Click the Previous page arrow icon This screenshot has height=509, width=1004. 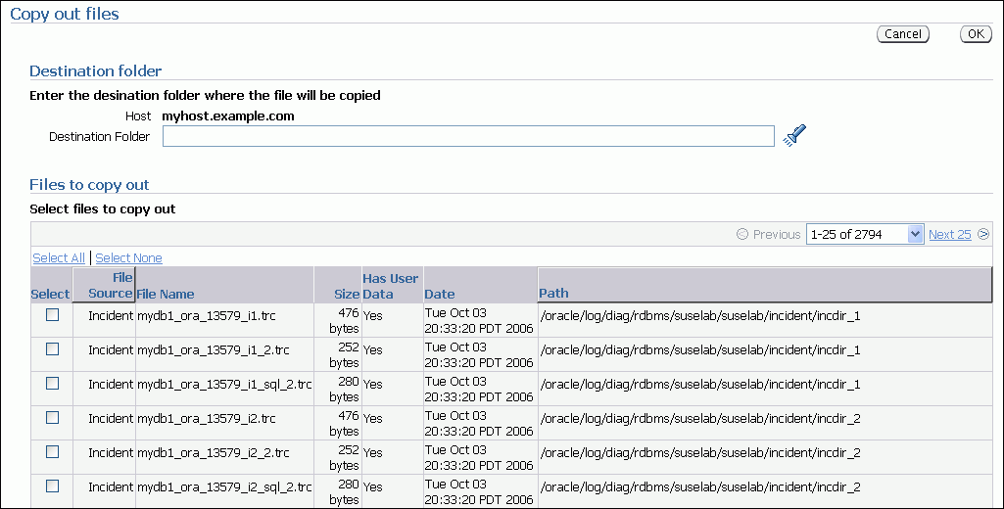[741, 234]
